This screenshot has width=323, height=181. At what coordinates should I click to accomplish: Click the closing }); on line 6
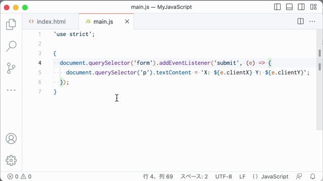click(64, 82)
